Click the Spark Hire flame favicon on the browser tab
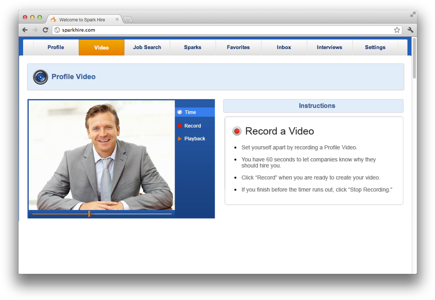Image resolution: width=435 pixels, height=300 pixels. click(53, 19)
